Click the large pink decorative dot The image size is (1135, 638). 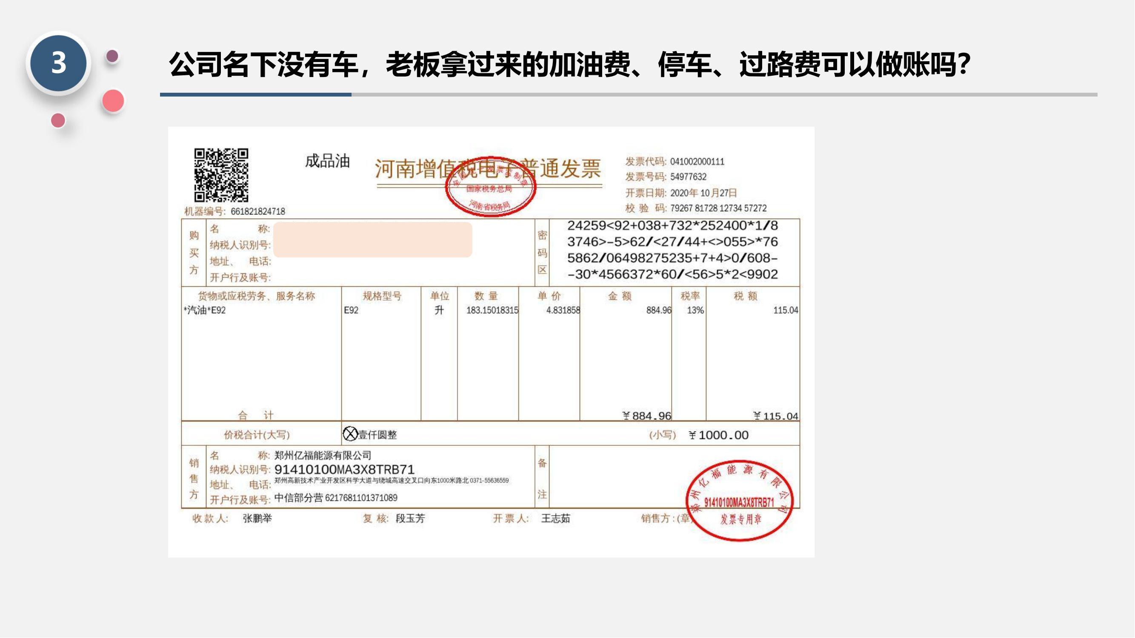click(x=113, y=101)
